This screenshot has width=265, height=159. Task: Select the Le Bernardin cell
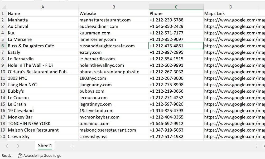[x=43, y=59]
